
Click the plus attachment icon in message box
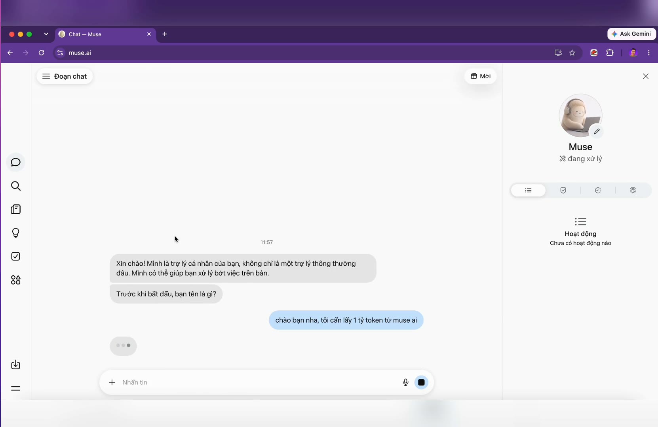click(x=112, y=382)
